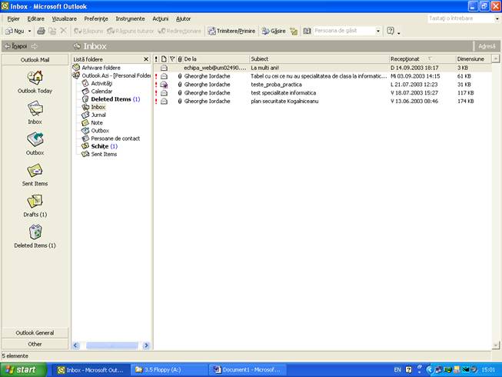Click envelope icon of La multi ani! message

[164, 68]
